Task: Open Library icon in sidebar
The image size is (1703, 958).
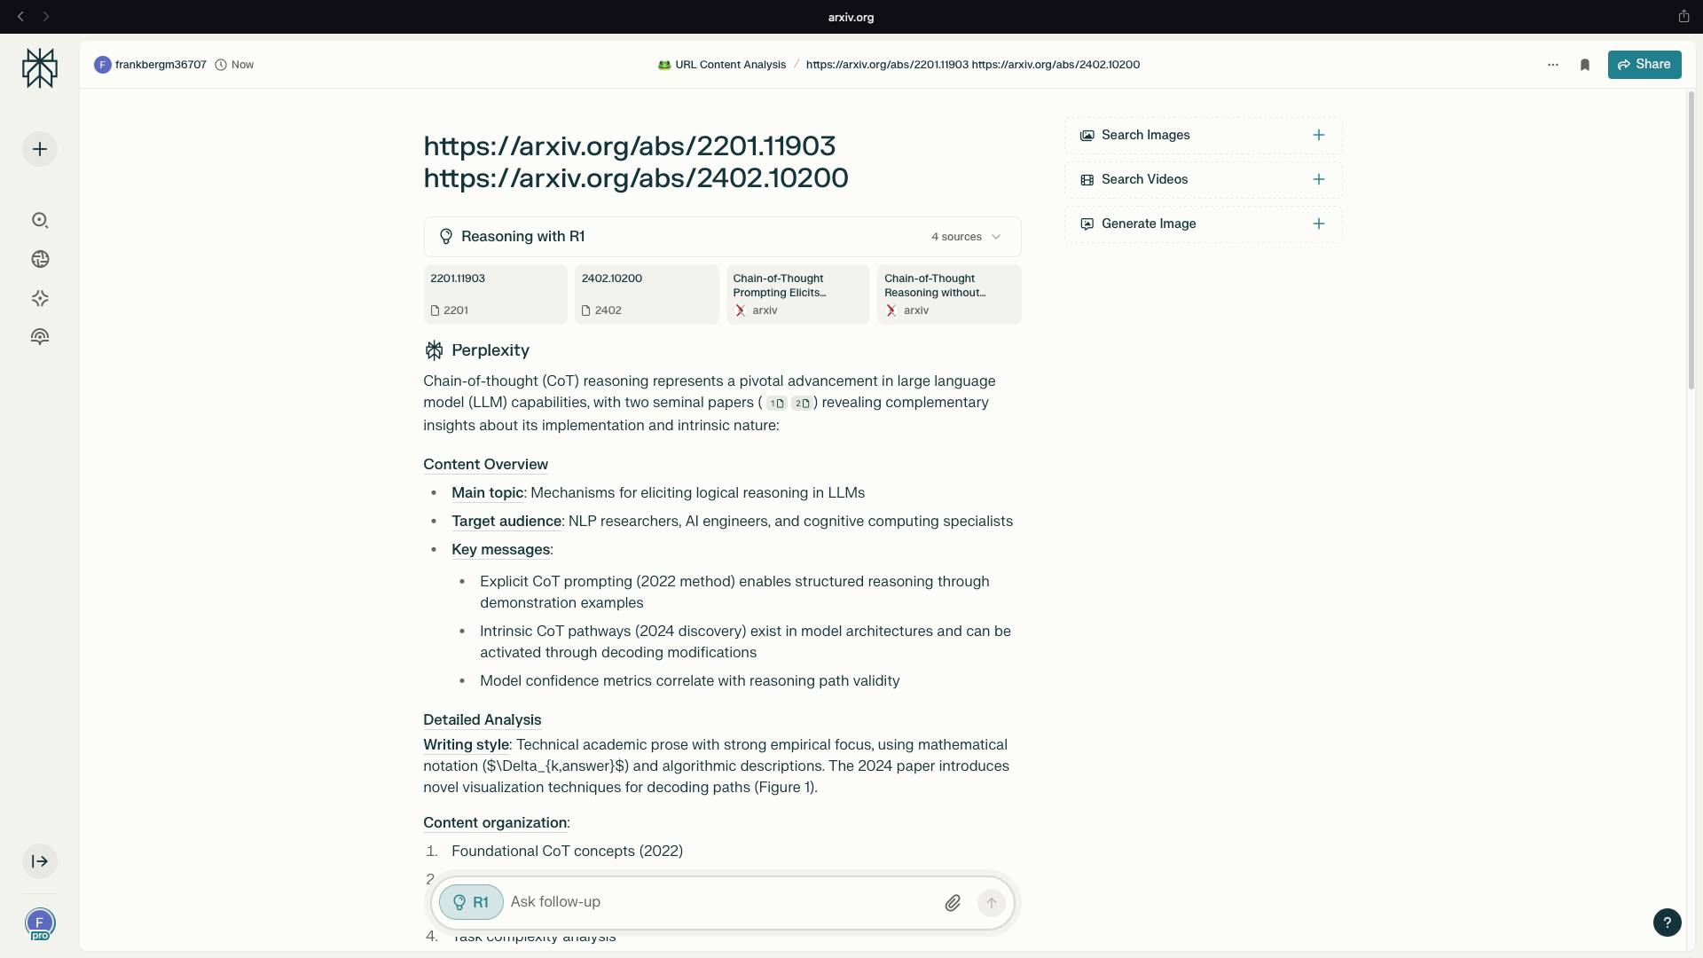Action: coord(40,337)
